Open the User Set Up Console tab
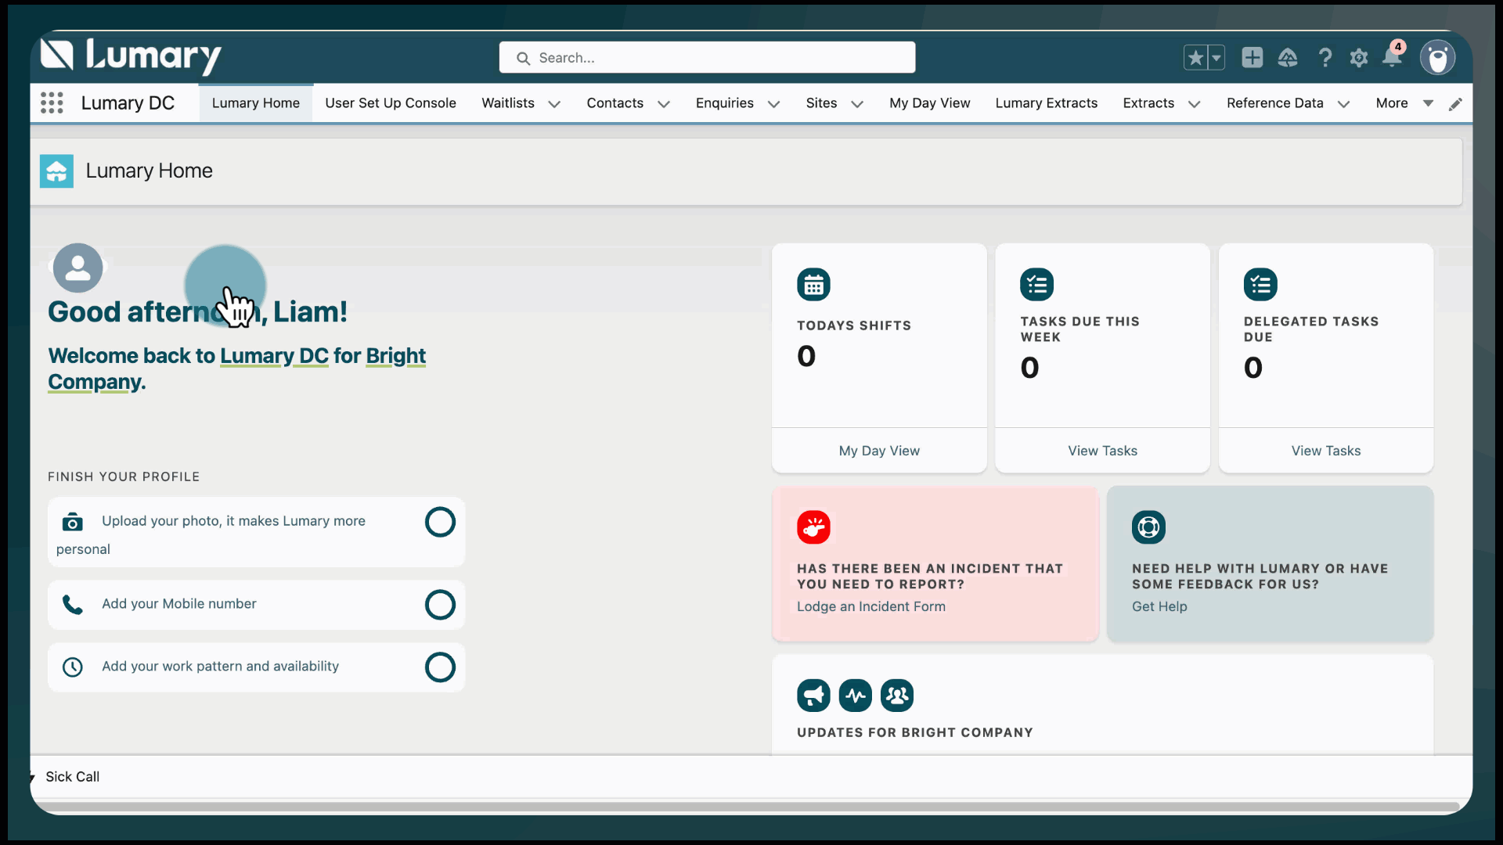The width and height of the screenshot is (1503, 845). 391,103
